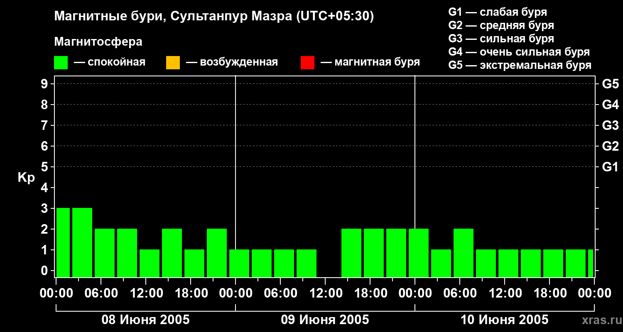Click the '08 Июня 2005' date label

(x=146, y=320)
